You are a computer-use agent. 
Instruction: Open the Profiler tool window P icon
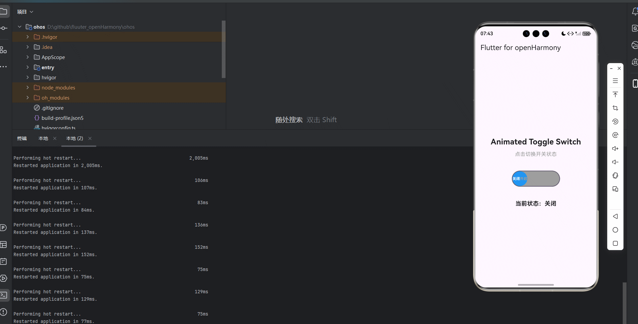[3, 228]
